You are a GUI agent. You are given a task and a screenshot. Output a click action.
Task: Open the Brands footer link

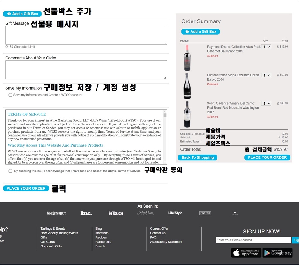click(x=100, y=246)
